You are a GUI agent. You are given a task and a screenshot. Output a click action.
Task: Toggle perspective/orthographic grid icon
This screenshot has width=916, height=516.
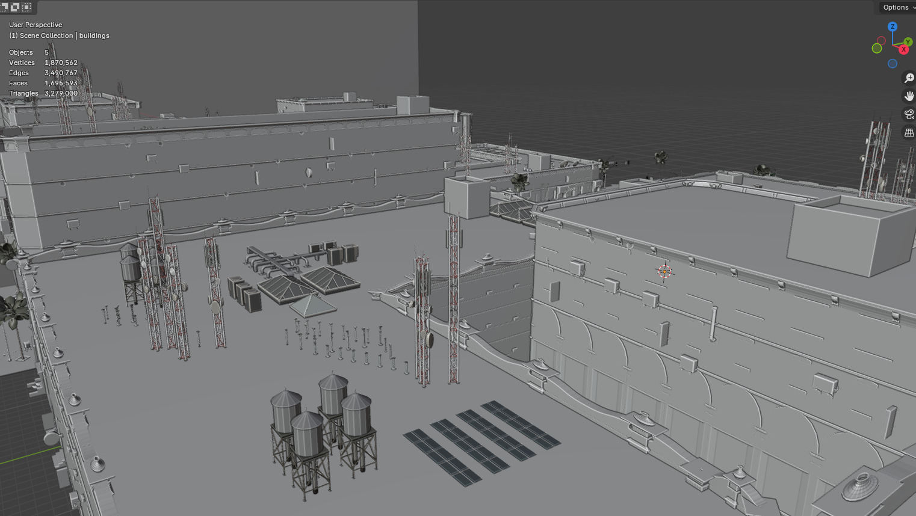909,132
